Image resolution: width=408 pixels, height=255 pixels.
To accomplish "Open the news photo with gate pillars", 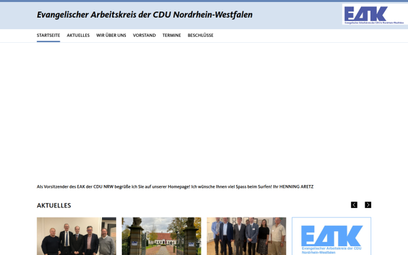I will tap(161, 236).
